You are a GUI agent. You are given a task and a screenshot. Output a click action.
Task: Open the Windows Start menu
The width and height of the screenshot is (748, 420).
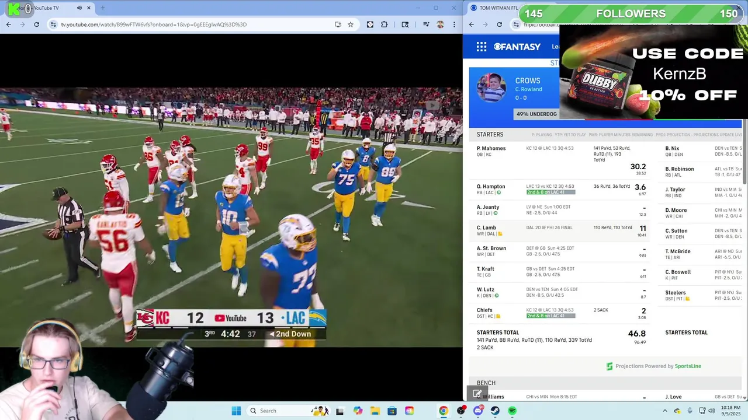[236, 411]
